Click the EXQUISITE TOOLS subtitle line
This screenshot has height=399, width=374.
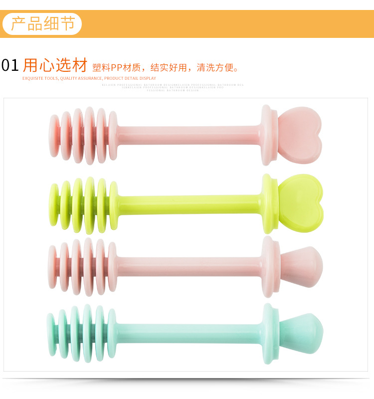[89, 78]
